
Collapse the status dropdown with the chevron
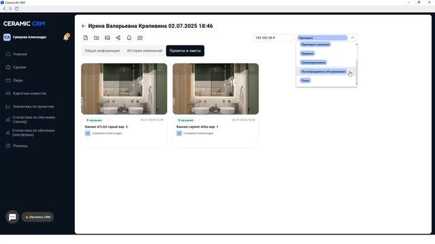pos(353,38)
